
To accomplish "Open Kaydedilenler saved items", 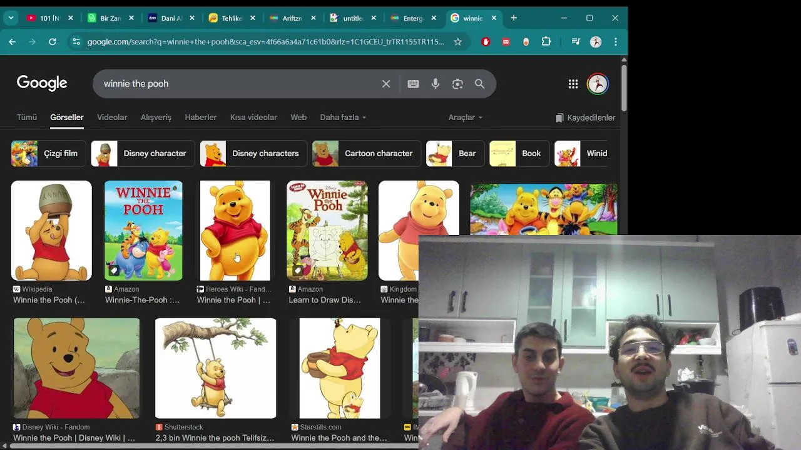I will 585,117.
